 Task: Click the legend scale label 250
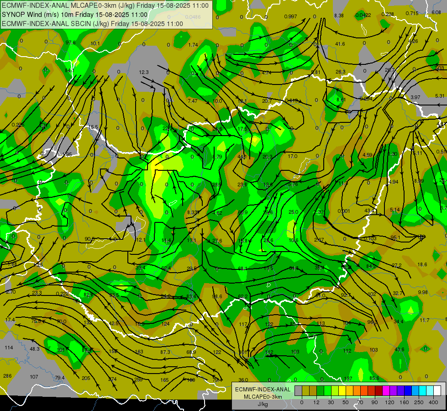[419, 402]
